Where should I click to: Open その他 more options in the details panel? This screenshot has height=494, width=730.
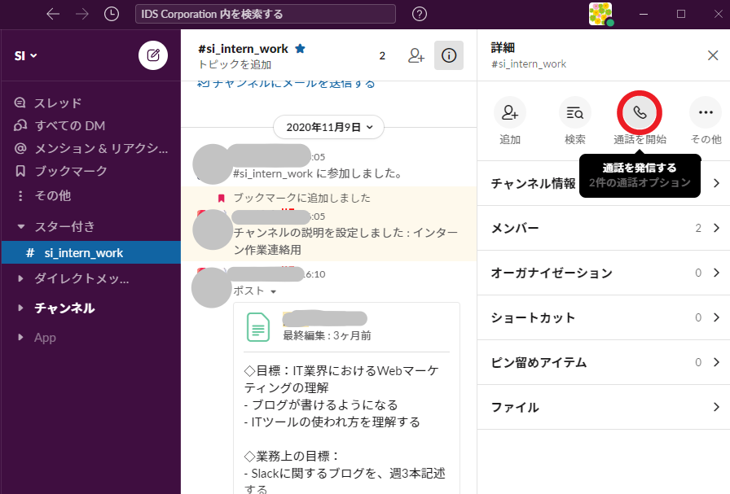coord(705,112)
